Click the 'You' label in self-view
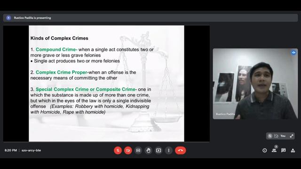 tap(283, 136)
